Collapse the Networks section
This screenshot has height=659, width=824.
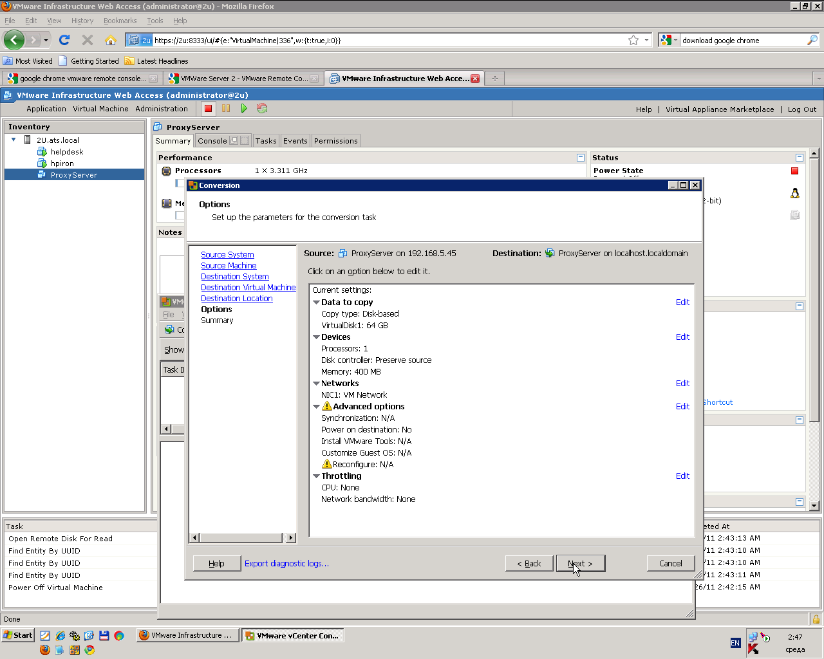[x=316, y=384]
